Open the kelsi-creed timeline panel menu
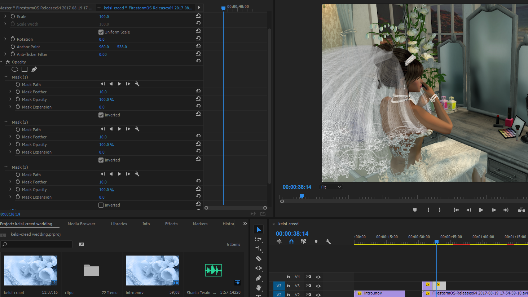 tap(304, 224)
